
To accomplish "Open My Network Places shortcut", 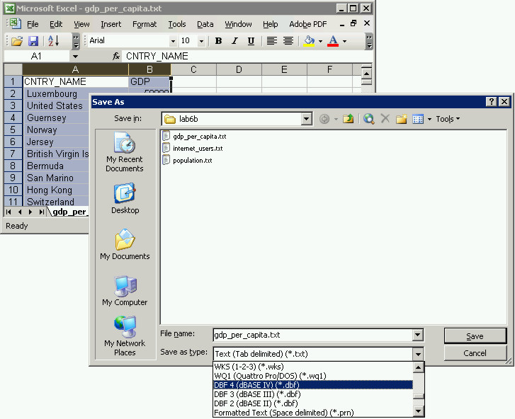I will (x=125, y=336).
